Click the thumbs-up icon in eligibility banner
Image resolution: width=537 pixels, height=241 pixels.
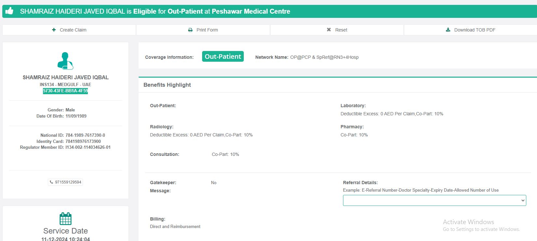(9, 11)
